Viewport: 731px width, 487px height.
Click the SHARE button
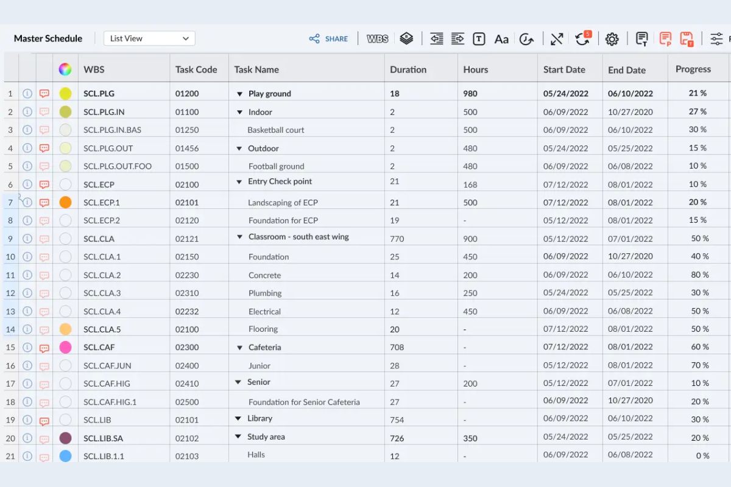(x=329, y=38)
